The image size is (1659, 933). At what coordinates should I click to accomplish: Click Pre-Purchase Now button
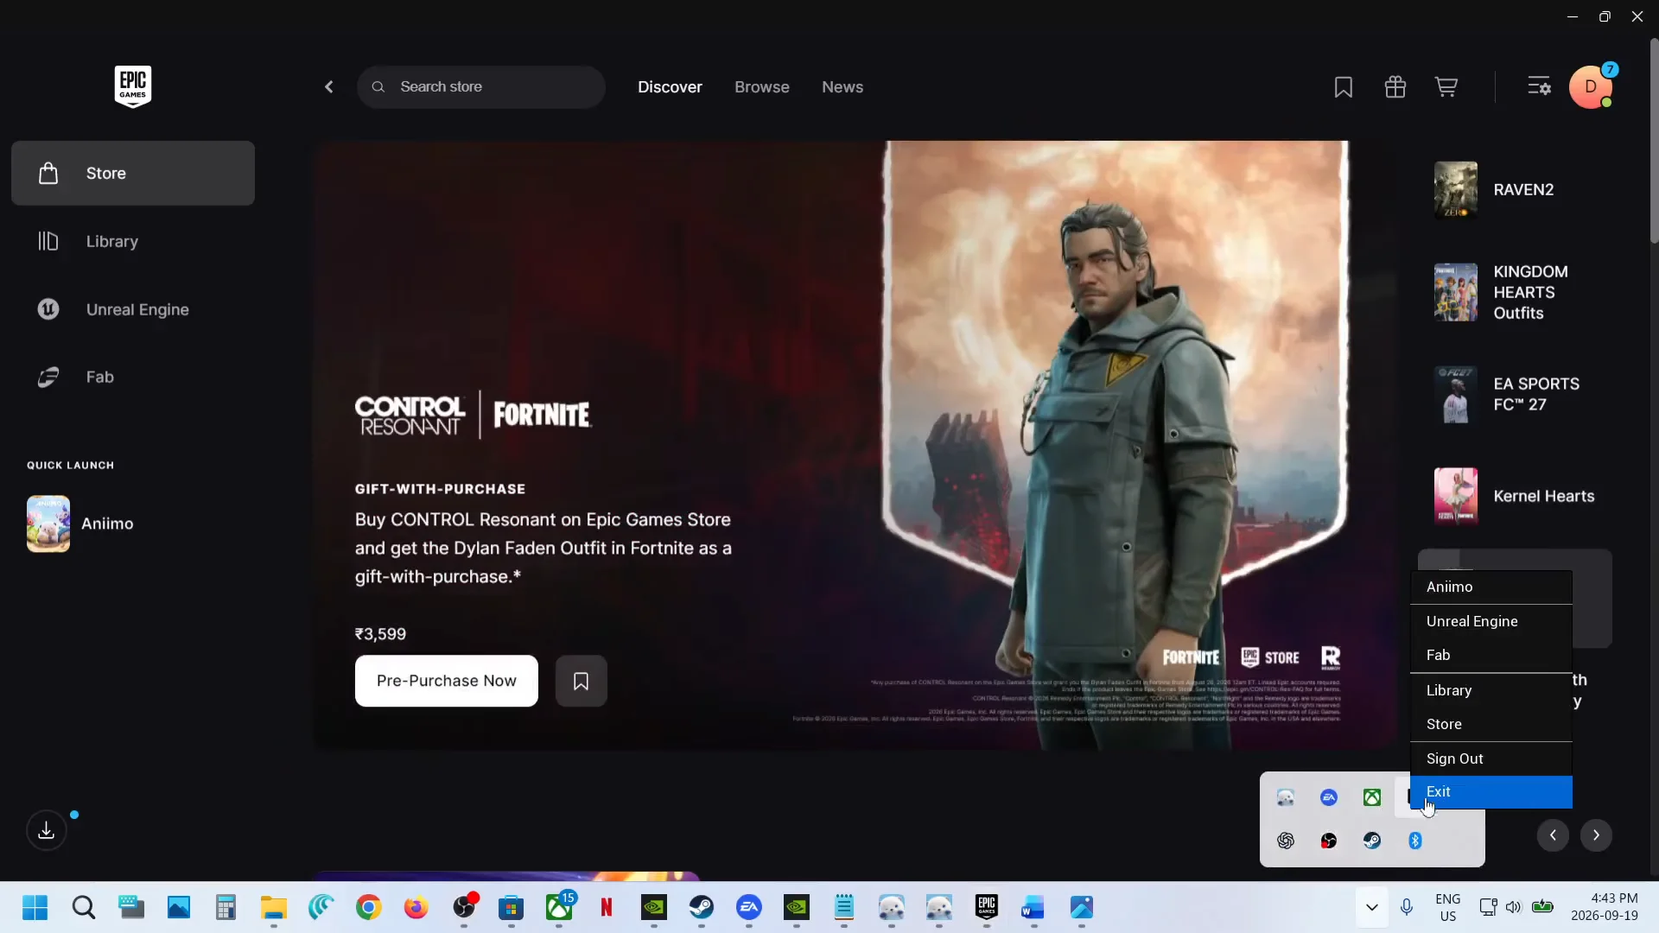[x=447, y=681]
